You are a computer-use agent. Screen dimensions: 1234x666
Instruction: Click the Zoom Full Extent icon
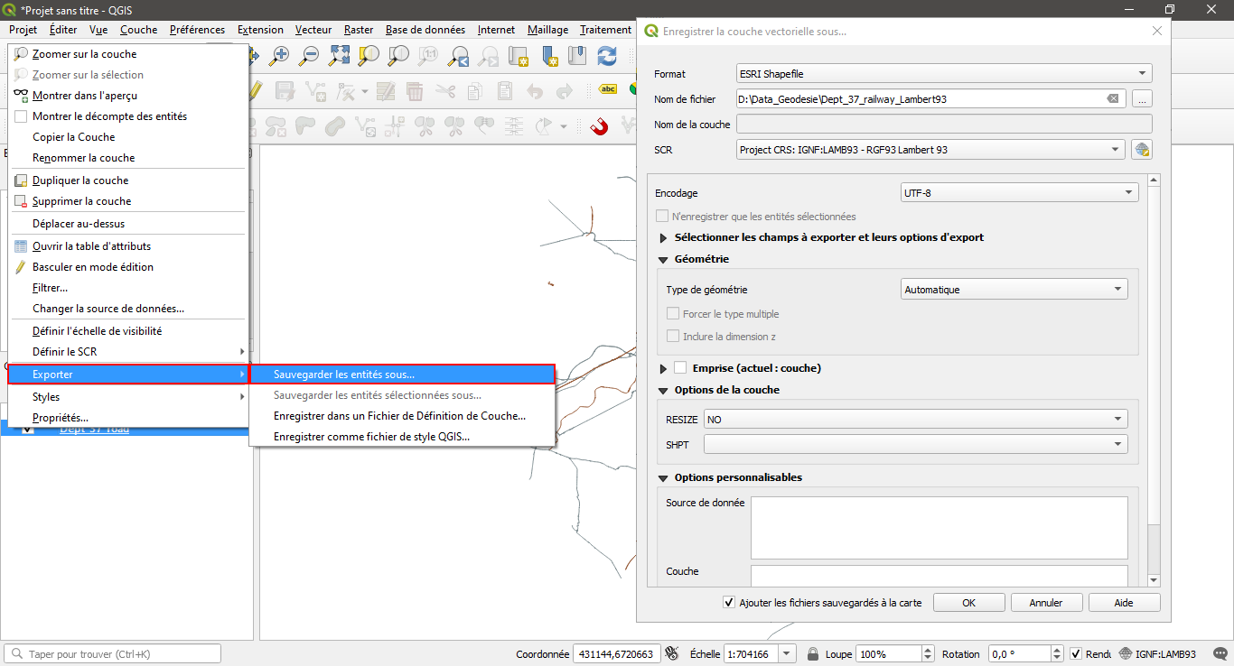pyautogui.click(x=339, y=56)
